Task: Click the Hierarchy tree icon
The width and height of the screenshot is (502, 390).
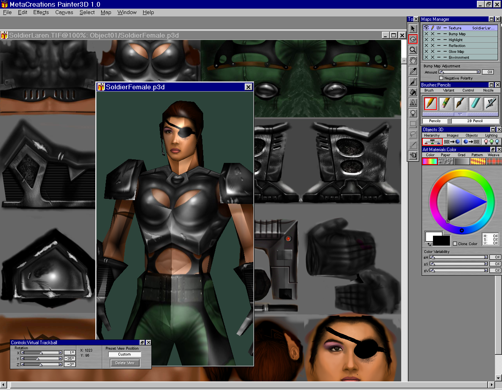Action: [432, 142]
